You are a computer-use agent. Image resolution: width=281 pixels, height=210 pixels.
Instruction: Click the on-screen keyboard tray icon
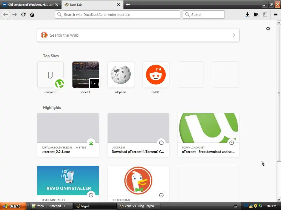coord(235,206)
